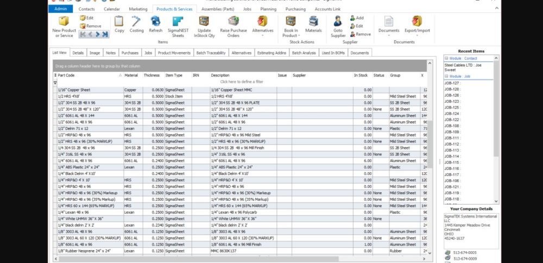
Task: Collapse the Module : Contact group
Action: tap(446, 58)
